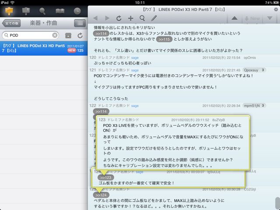Navigate forward with right arrow
Screen dimensions: 280x210
[x=107, y=18]
